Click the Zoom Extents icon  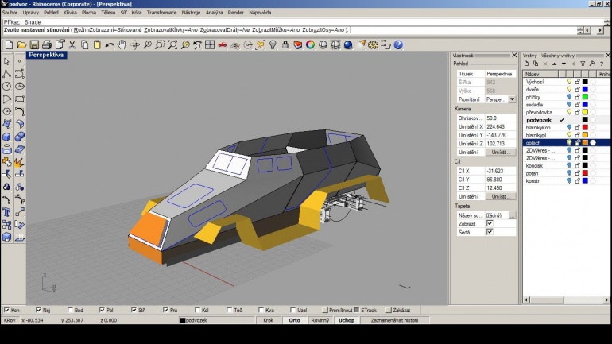(172, 44)
